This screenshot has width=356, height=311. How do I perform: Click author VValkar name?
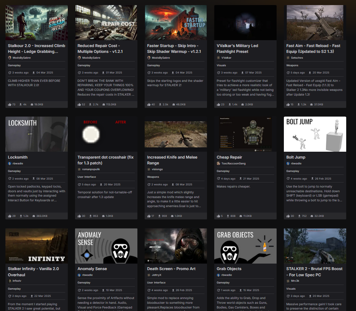coord(226,58)
